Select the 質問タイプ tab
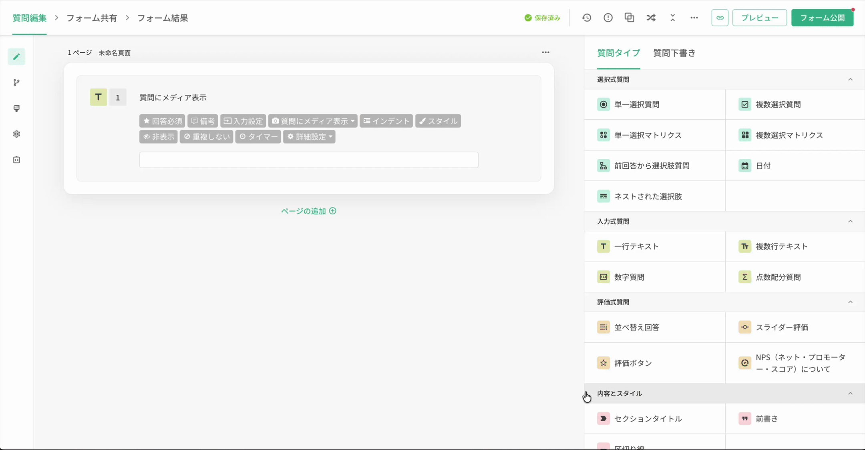 click(x=618, y=53)
